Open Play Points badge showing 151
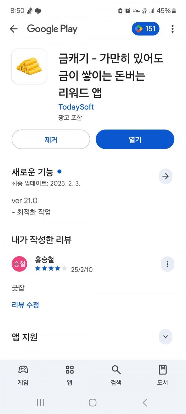This screenshot has height=414, width=186. click(146, 29)
